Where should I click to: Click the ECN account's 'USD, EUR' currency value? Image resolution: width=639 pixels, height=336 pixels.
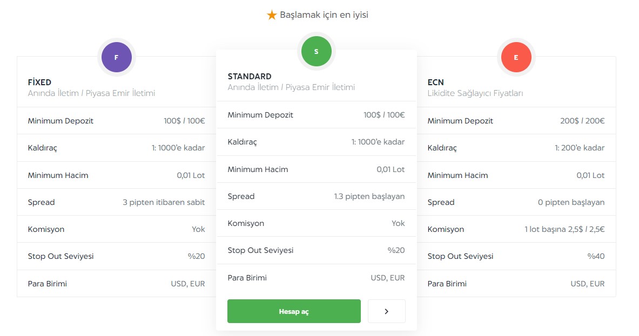tap(588, 284)
